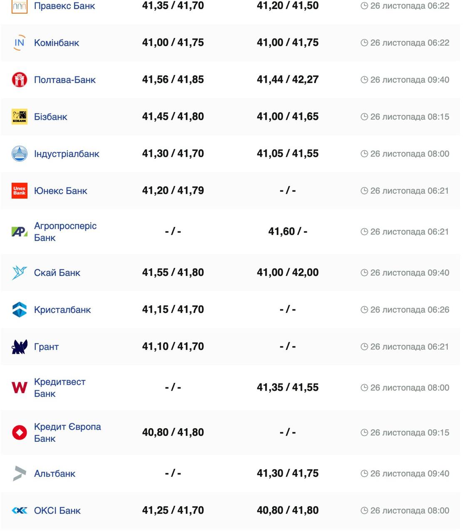Click the Правекс Банк logo icon
463x532 pixels.
(20, 6)
